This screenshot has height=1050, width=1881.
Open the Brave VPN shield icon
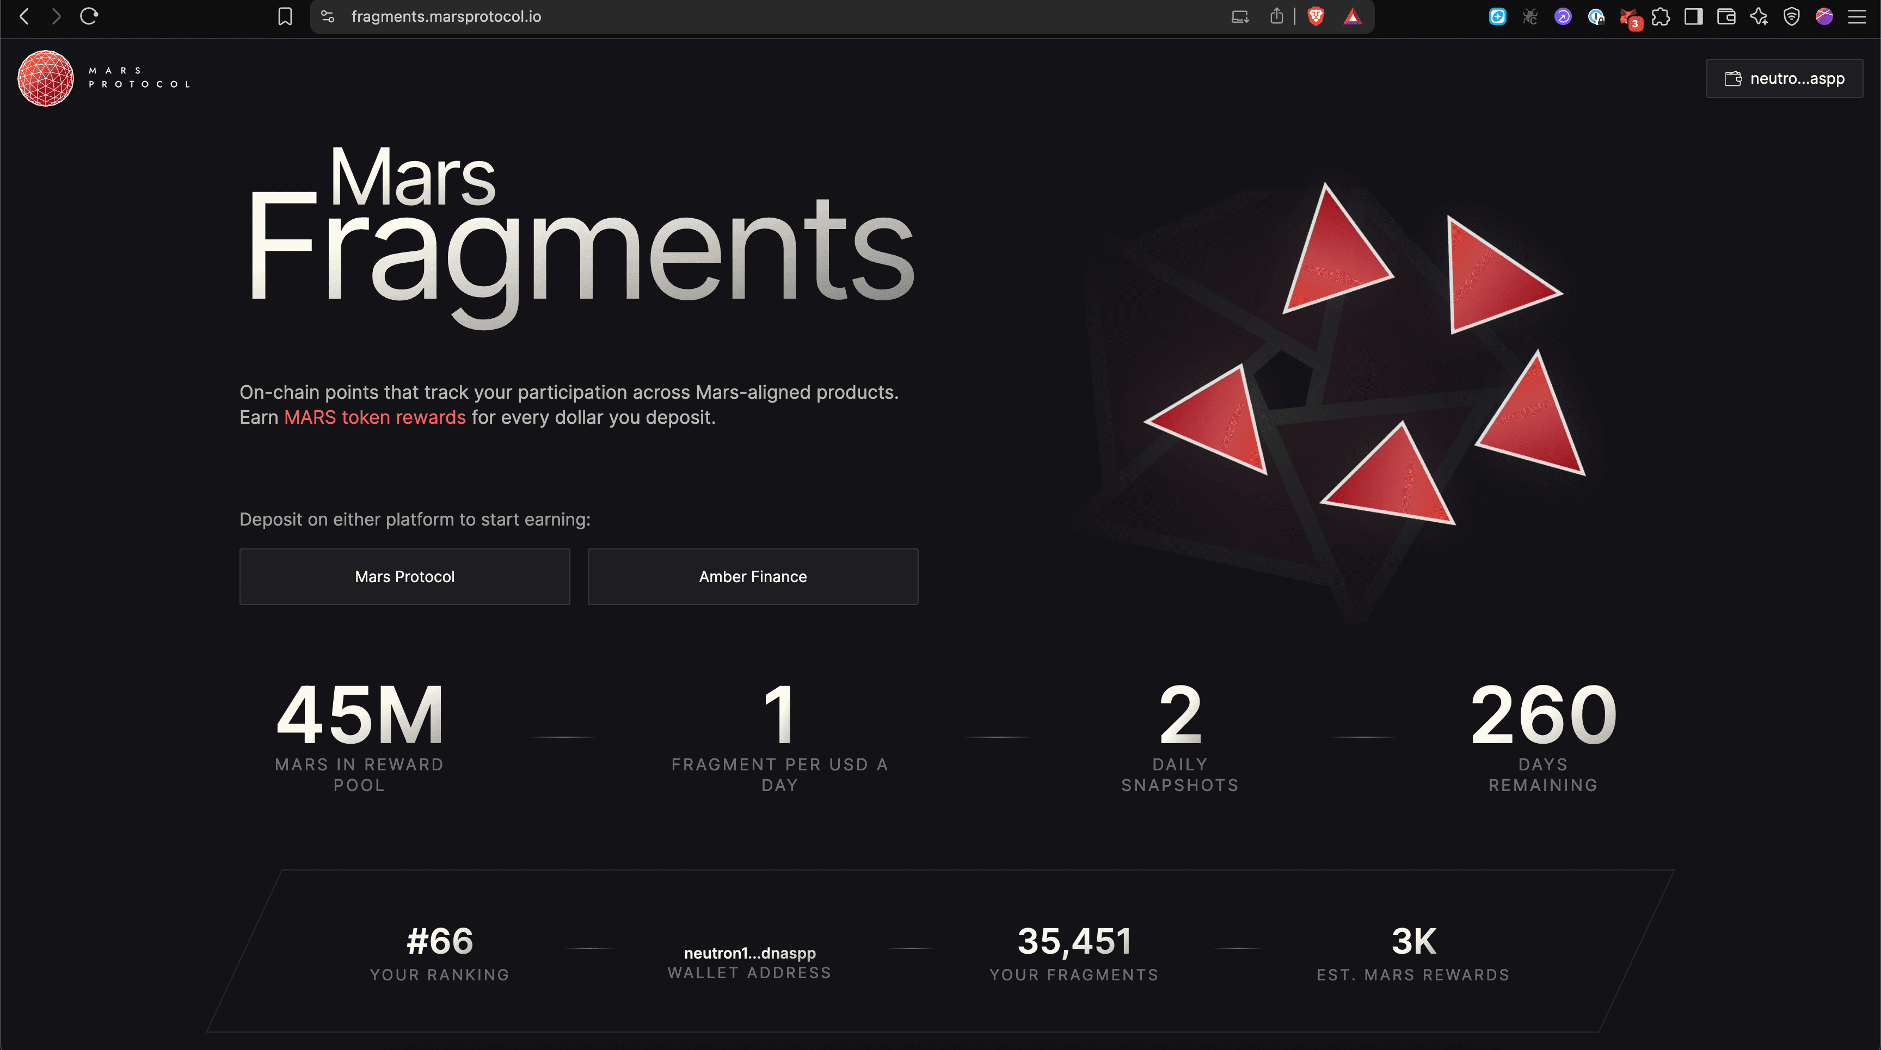coord(1791,16)
